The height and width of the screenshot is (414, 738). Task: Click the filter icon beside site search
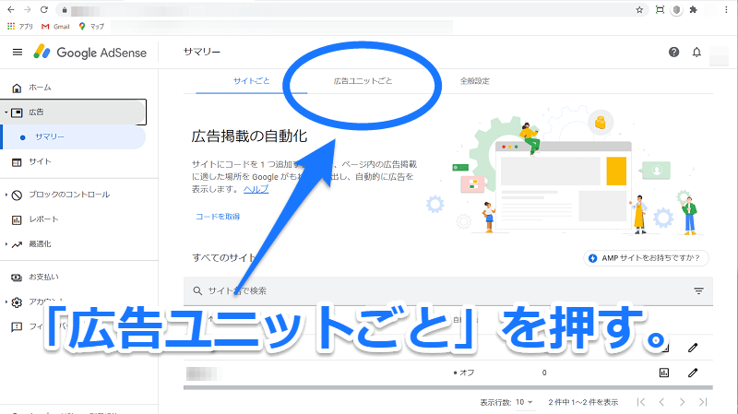pos(698,291)
